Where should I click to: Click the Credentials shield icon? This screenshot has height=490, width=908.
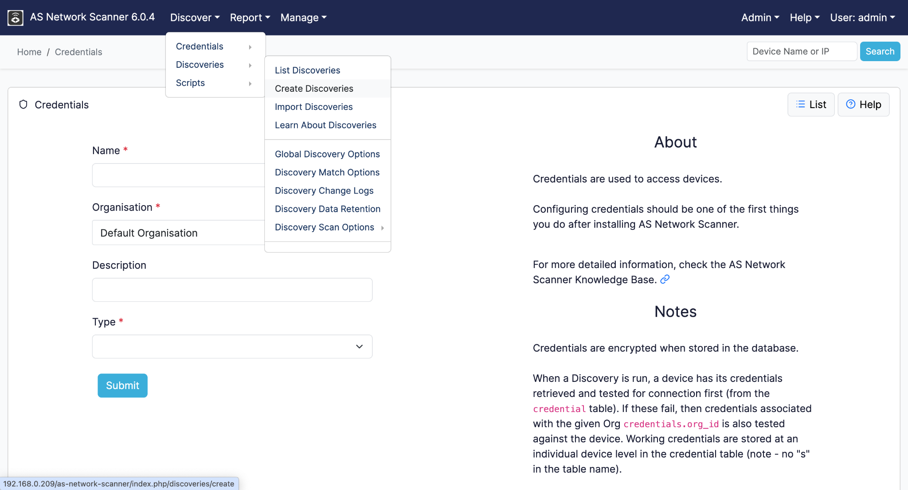click(x=23, y=105)
